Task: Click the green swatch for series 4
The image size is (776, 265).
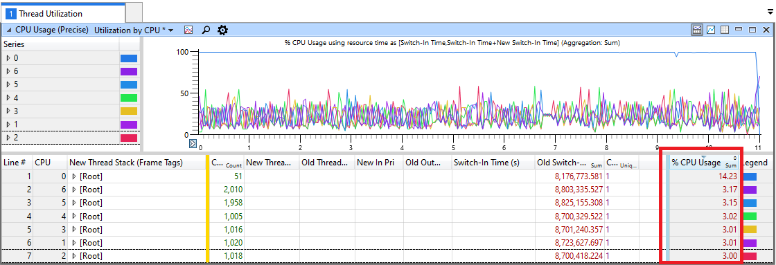Action: tap(129, 98)
